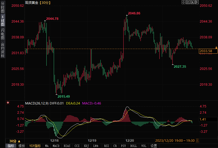Click the MACD:-0.46 value
This screenshot has height=148, width=218.
pyautogui.click(x=91, y=103)
